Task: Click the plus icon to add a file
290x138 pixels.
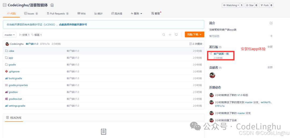Action: click(x=170, y=35)
